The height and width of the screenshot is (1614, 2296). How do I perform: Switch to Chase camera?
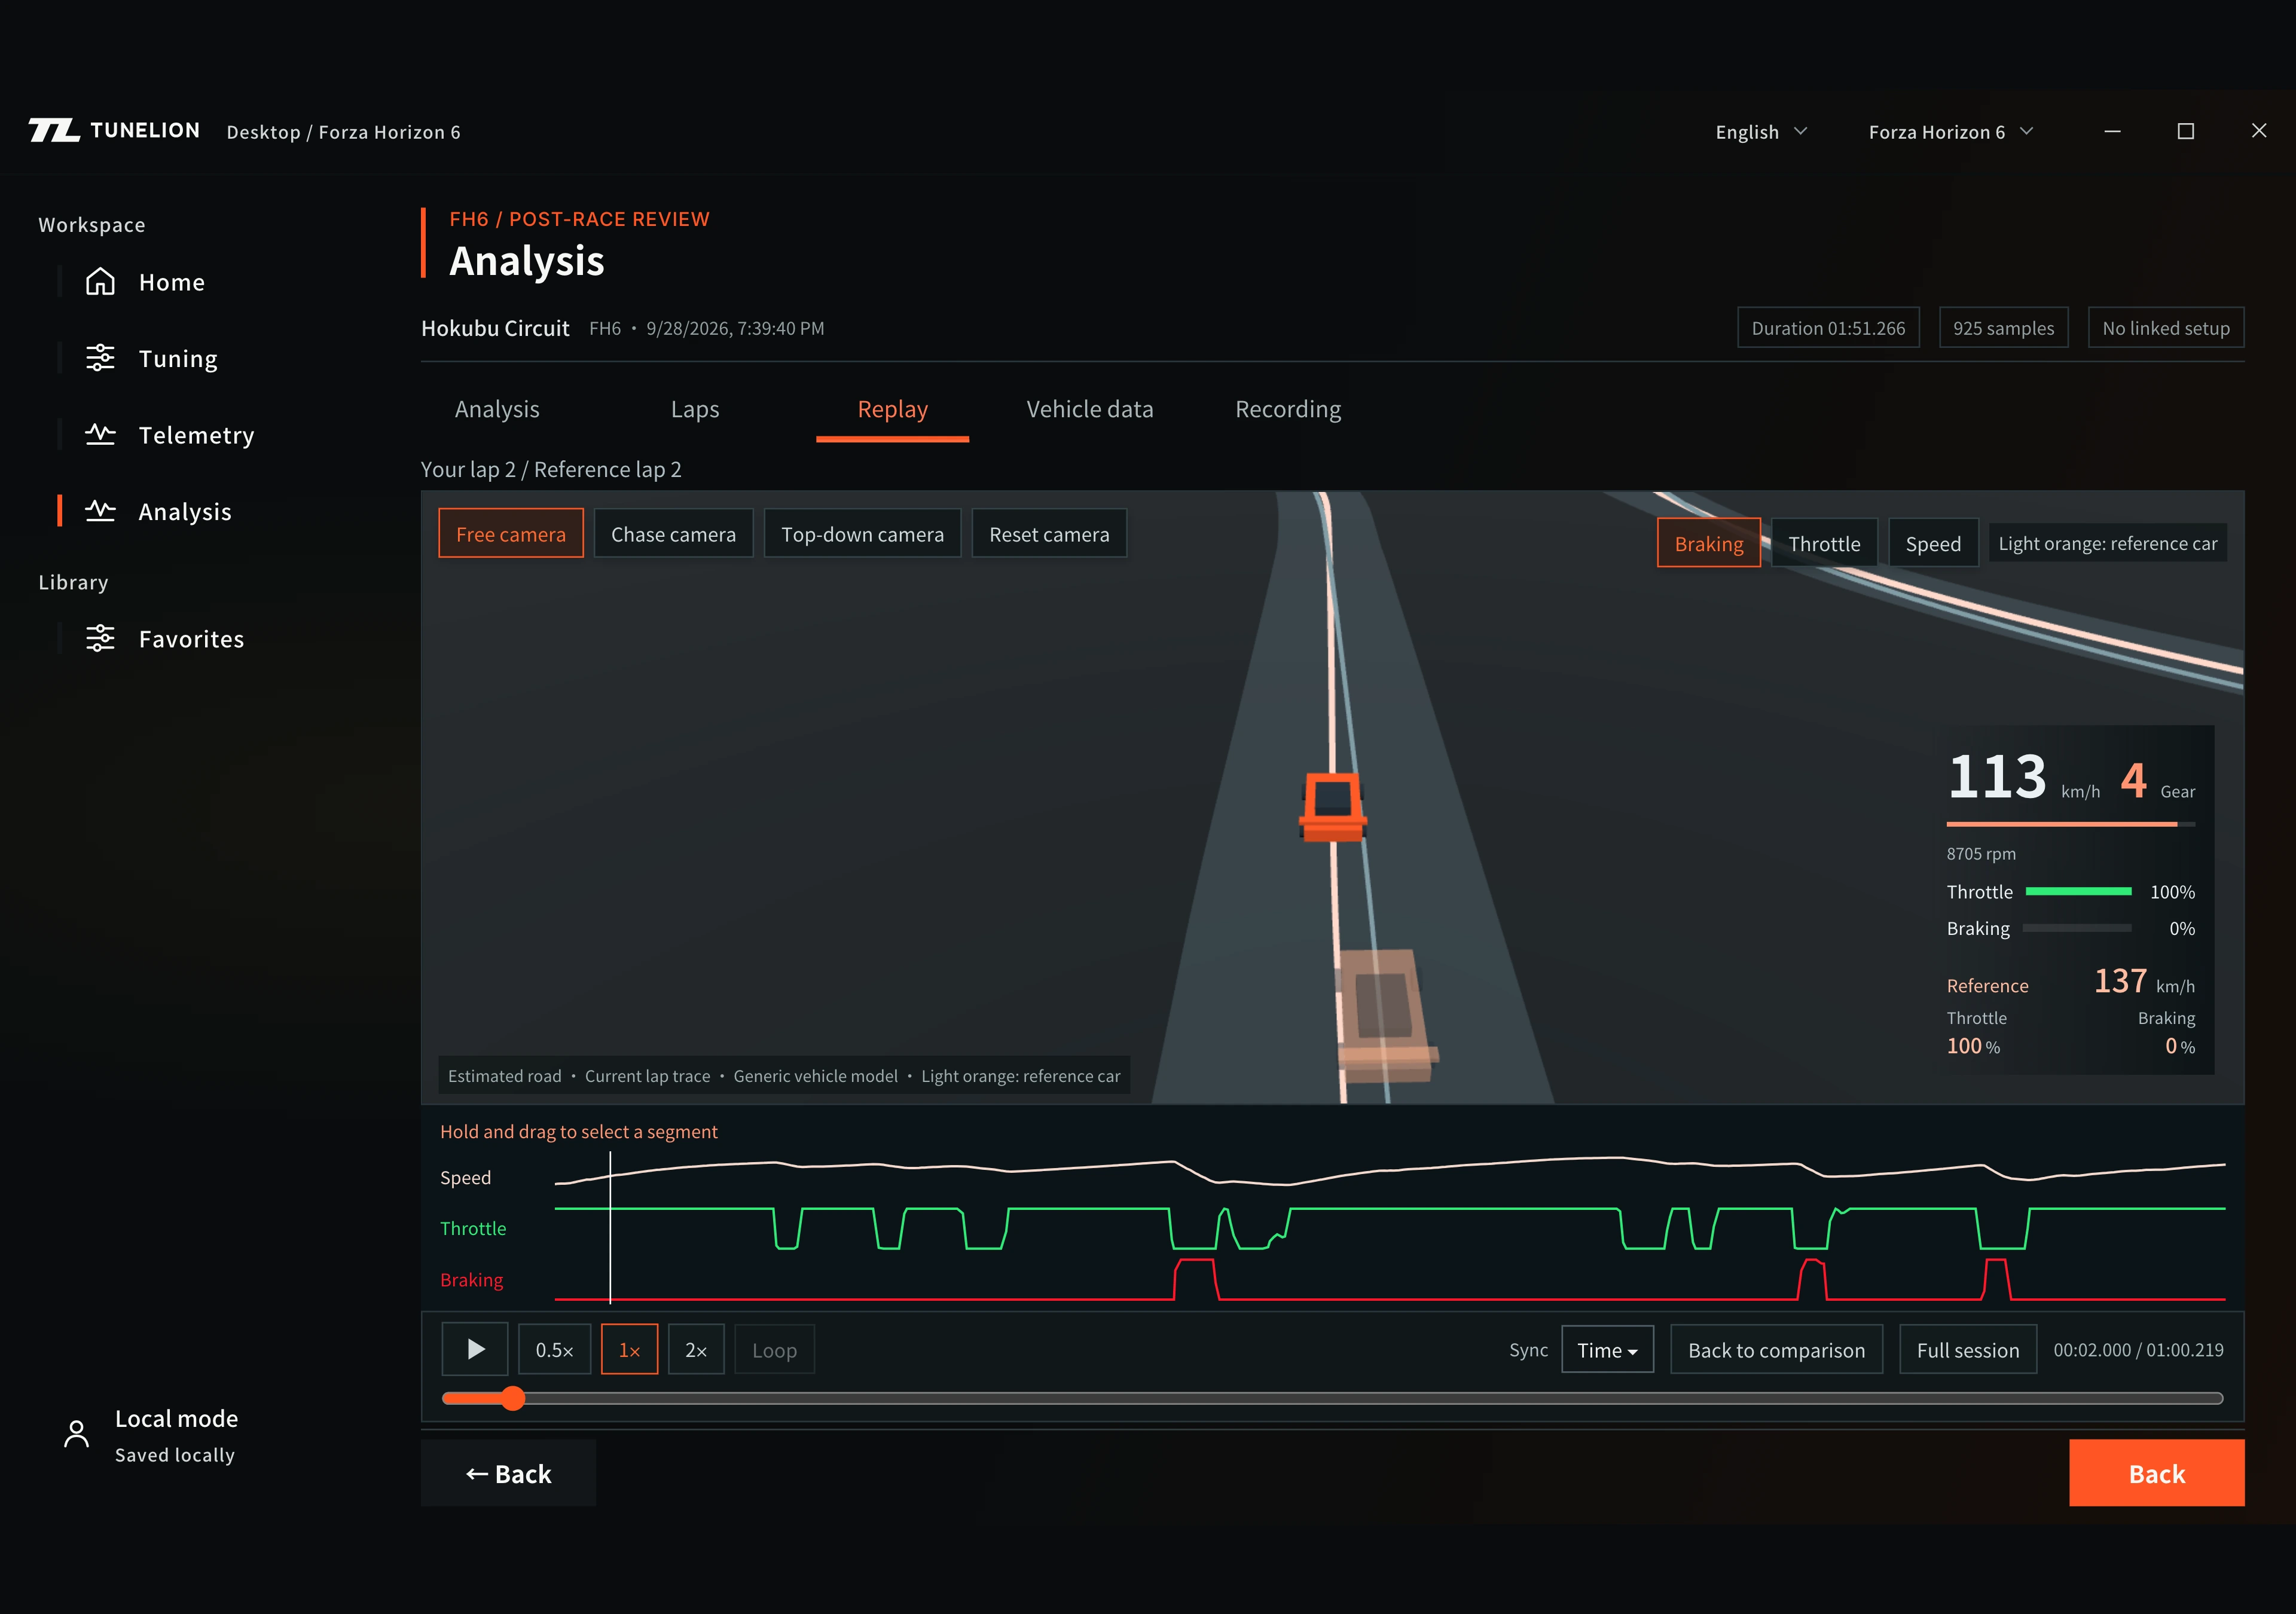[x=673, y=534]
